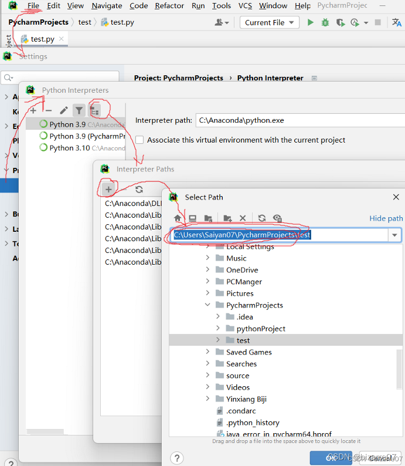Add a path with plus in Interpreter Paths
Image resolution: width=405 pixels, height=466 pixels.
click(108, 190)
